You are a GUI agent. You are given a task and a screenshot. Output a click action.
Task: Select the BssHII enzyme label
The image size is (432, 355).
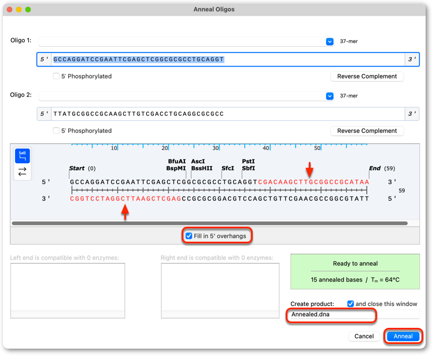tap(202, 168)
